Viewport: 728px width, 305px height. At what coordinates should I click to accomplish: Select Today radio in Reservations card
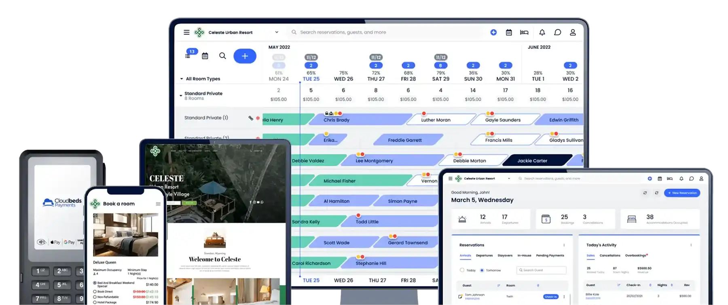click(462, 270)
